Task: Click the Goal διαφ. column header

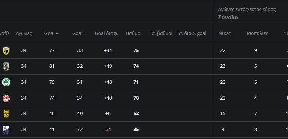Action: (106, 33)
